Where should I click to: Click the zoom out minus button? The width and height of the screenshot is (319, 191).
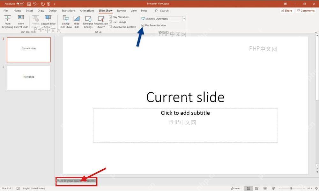[x=279, y=188]
